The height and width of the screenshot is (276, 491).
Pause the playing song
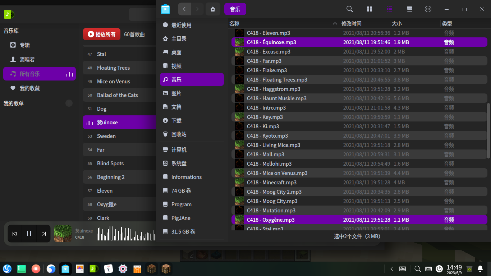click(x=29, y=234)
